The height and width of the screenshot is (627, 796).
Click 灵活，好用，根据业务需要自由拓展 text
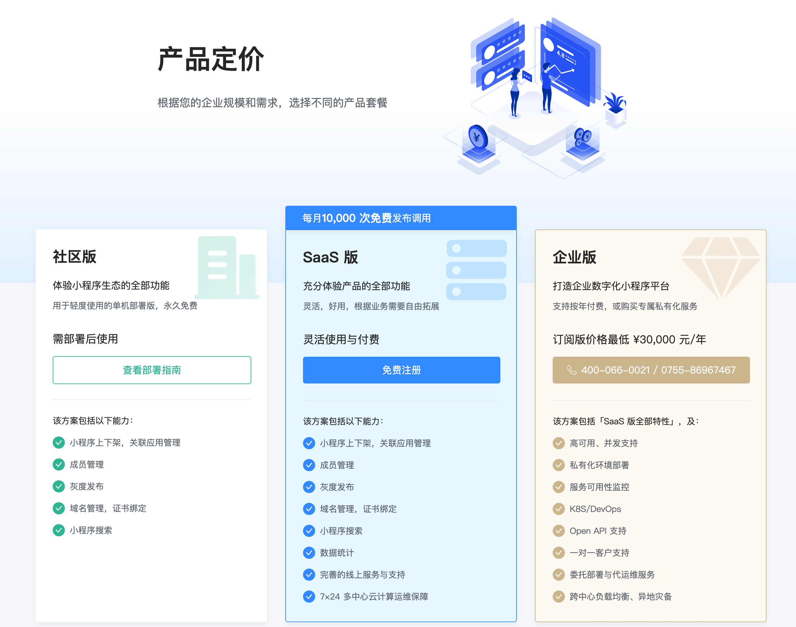pos(371,306)
